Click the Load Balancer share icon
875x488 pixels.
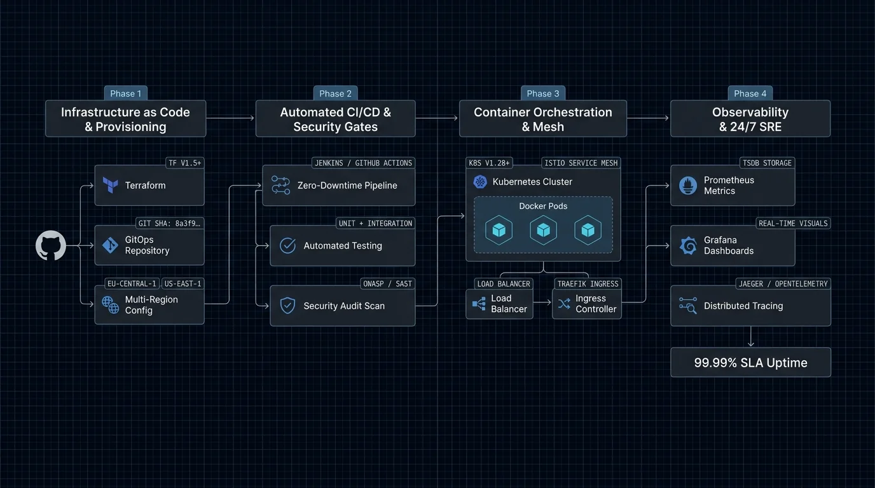479,304
